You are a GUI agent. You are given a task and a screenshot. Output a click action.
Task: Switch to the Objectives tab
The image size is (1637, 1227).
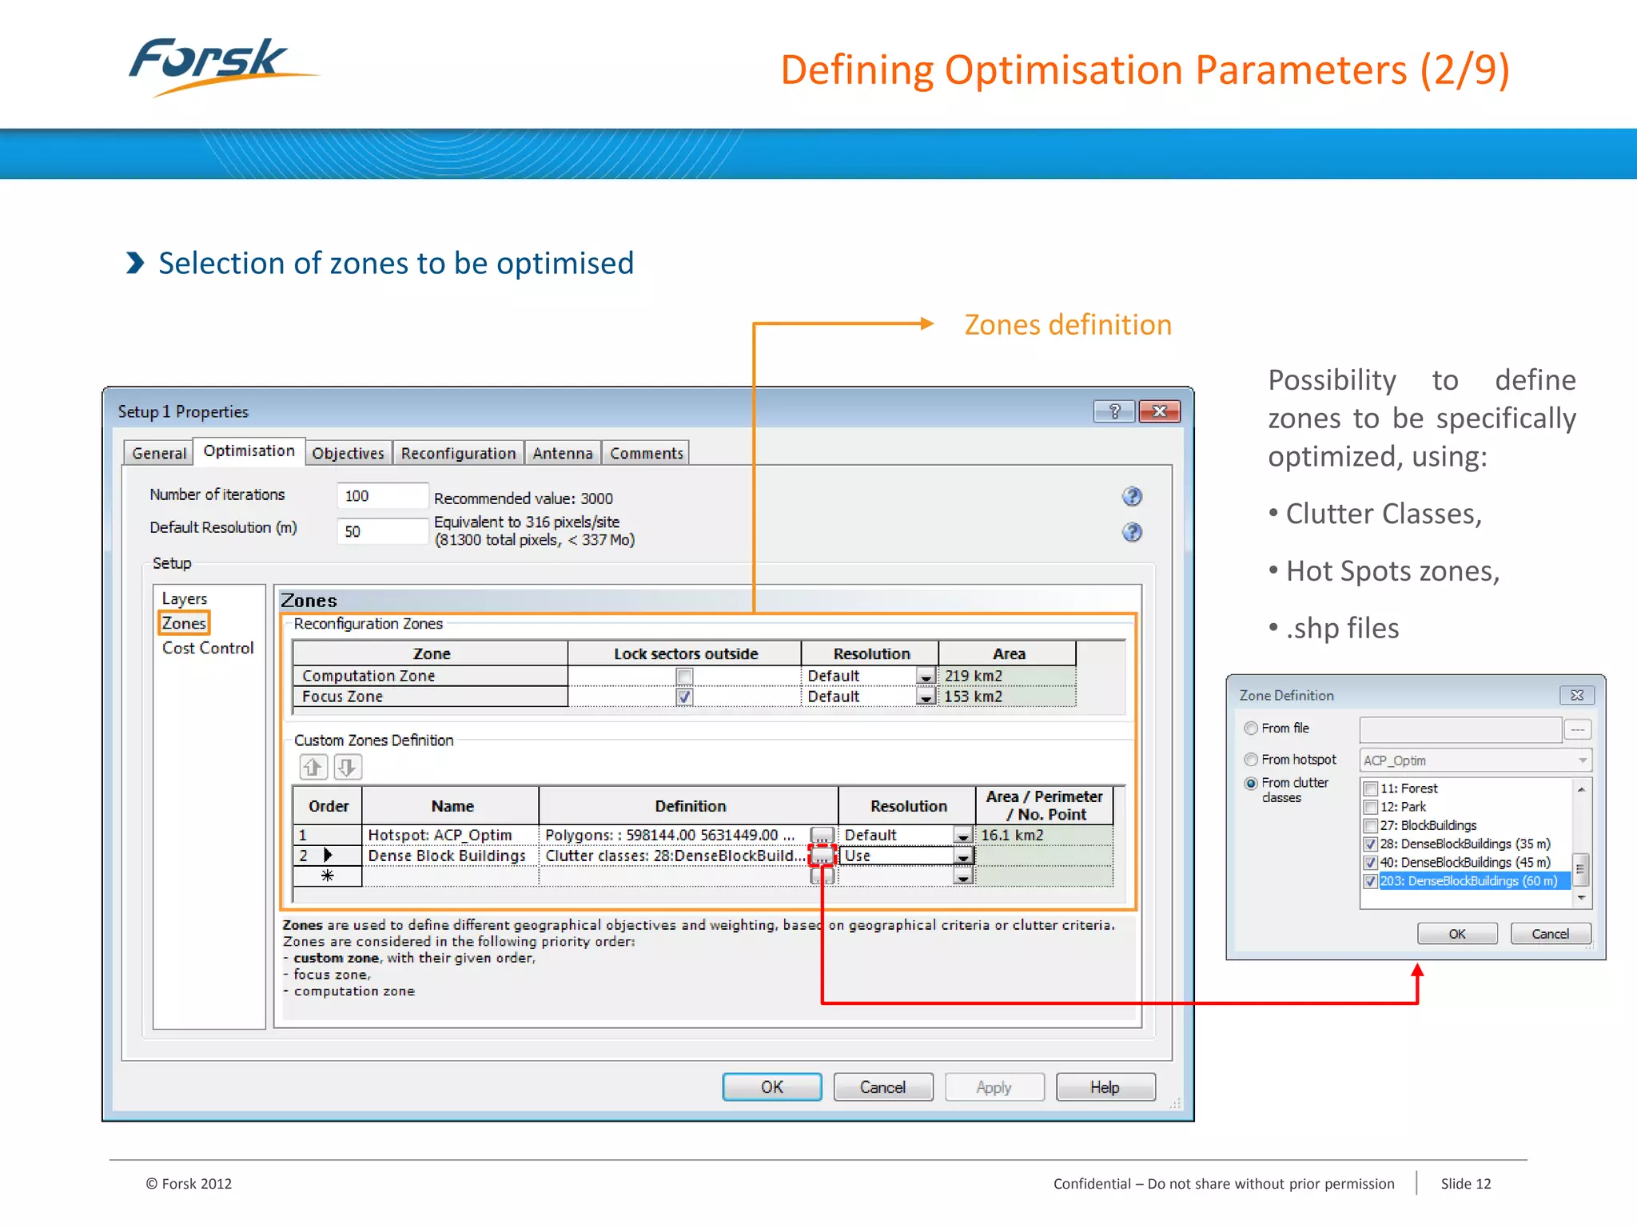(x=348, y=453)
